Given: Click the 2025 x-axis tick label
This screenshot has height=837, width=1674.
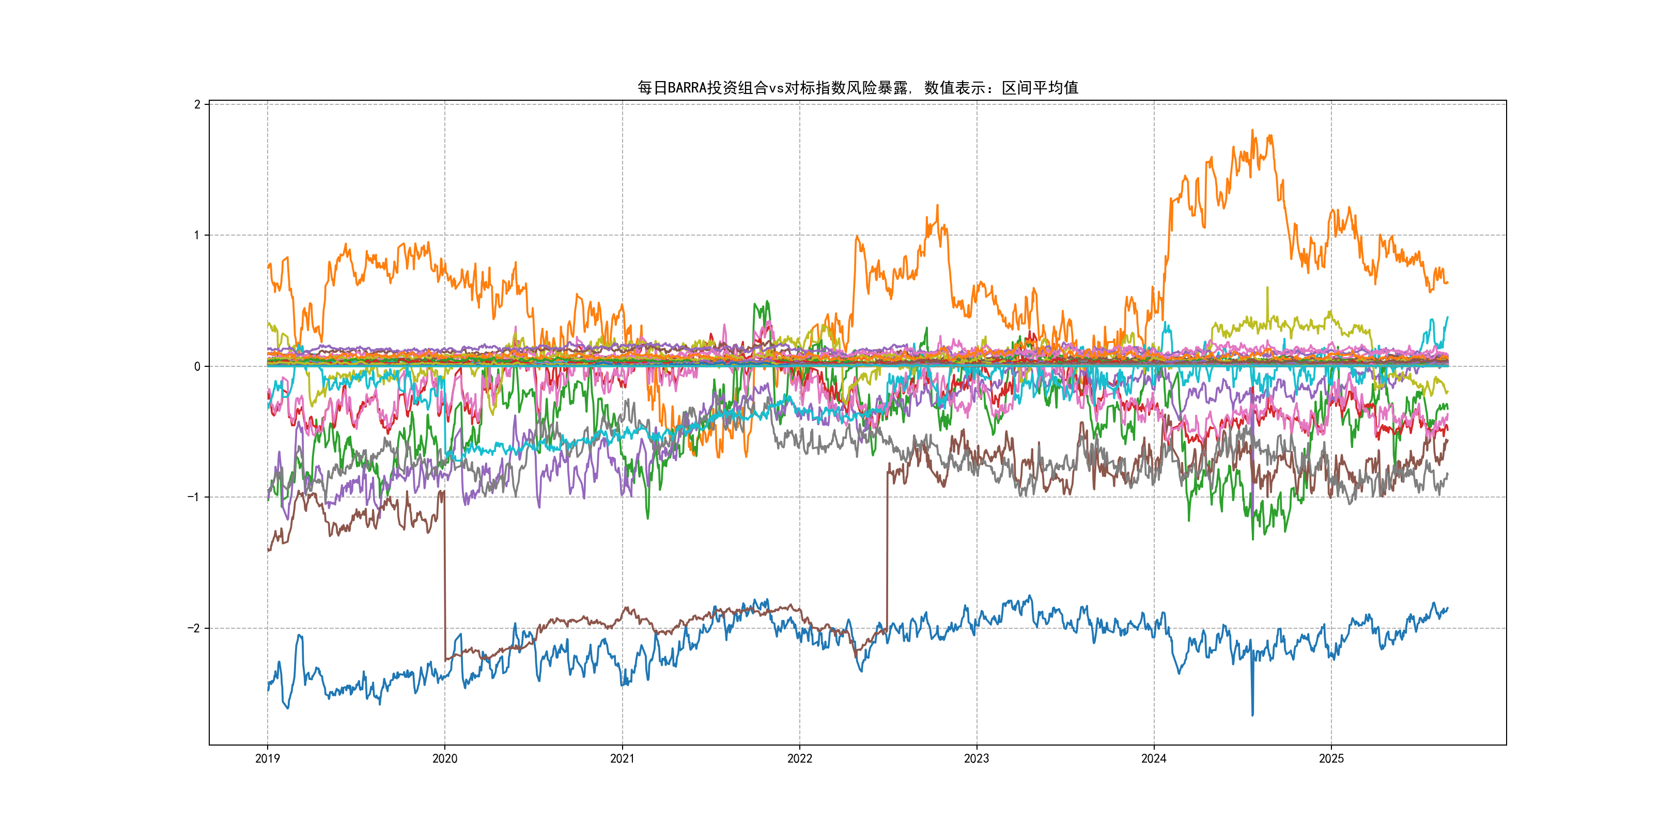Looking at the screenshot, I should pos(1331,758).
